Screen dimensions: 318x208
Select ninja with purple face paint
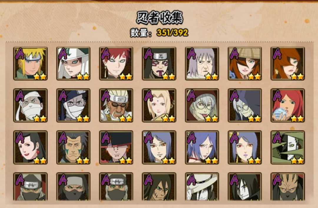tap(159, 64)
